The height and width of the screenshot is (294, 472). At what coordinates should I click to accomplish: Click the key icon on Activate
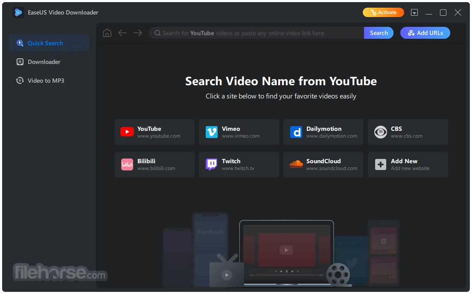pos(373,12)
